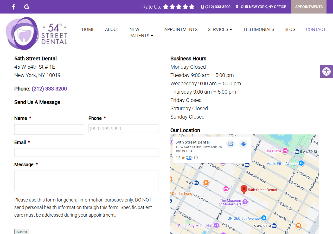Open larger map view icon
333x234 pixels.
pyautogui.click(x=230, y=144)
